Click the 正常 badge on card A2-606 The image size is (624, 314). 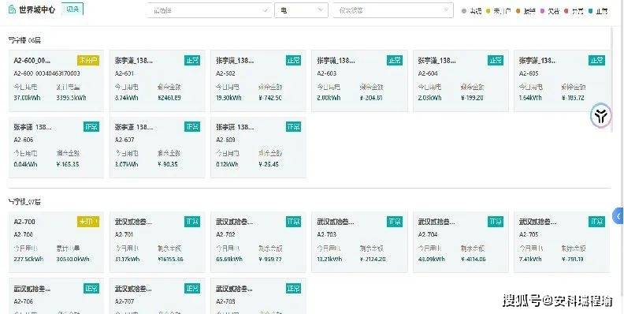91,127
